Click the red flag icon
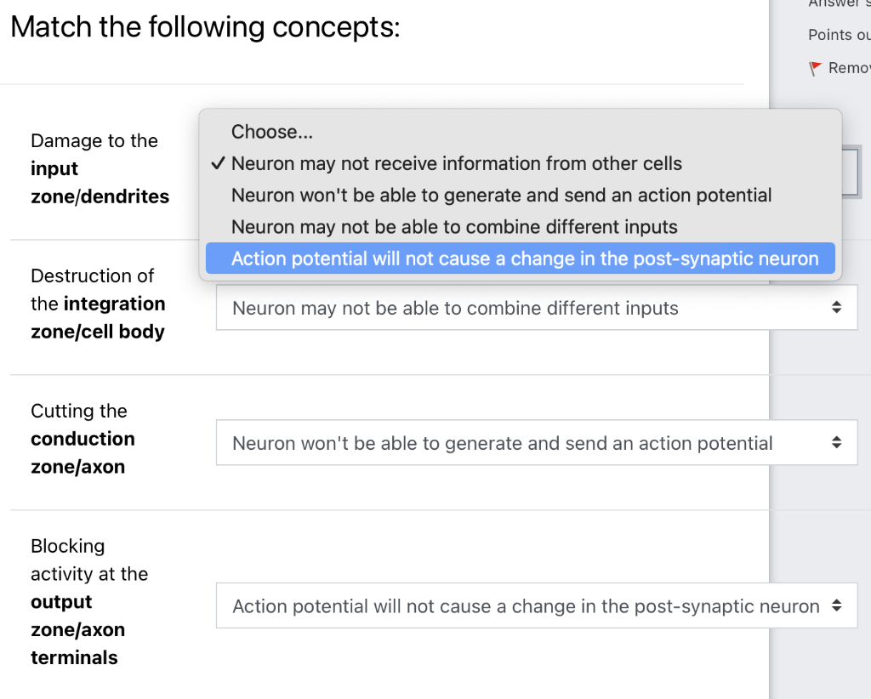 coord(815,68)
